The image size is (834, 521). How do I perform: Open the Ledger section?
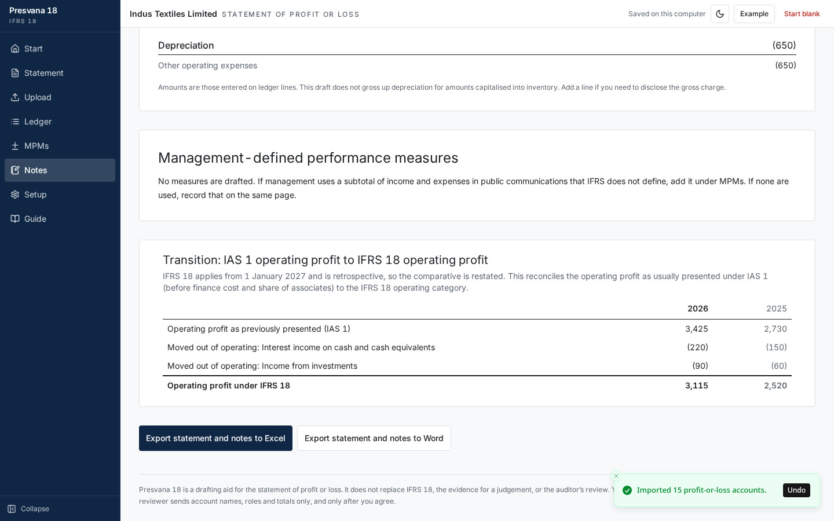[60, 122]
